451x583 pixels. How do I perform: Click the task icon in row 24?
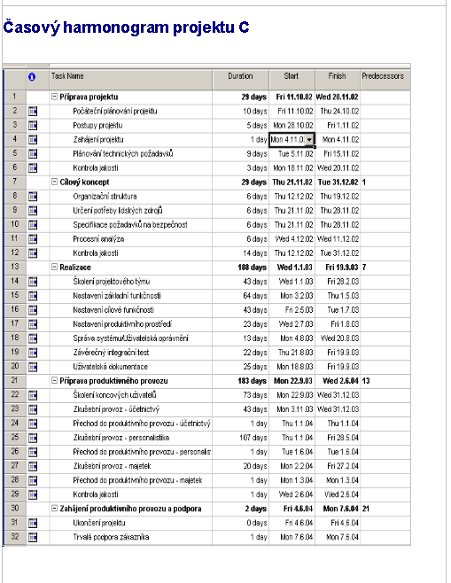pos(33,424)
